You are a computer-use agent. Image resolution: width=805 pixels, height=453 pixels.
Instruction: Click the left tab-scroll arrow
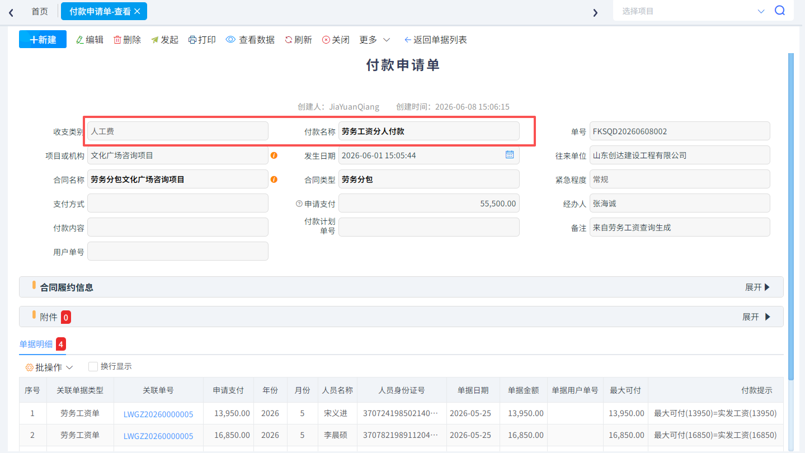pos(11,12)
